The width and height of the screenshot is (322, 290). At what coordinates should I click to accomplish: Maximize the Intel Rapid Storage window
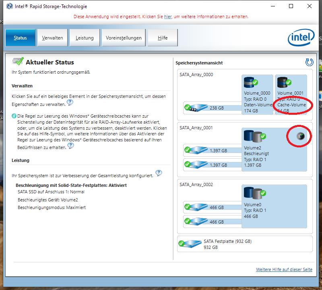(291, 6)
